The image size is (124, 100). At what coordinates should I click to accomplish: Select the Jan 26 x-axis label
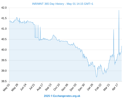pyautogui.click(x=90, y=87)
